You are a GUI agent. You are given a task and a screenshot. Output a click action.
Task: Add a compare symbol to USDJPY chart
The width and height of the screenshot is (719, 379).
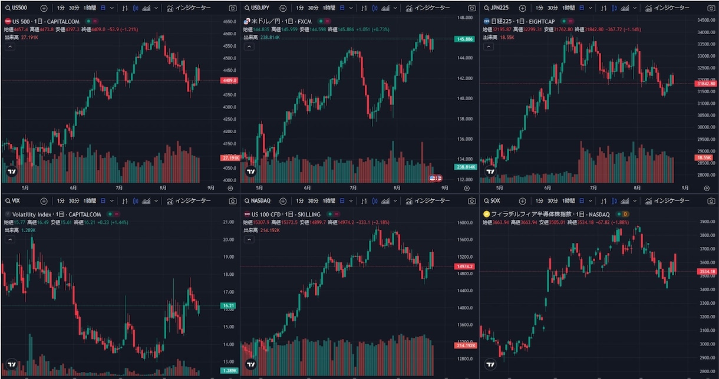(x=283, y=8)
